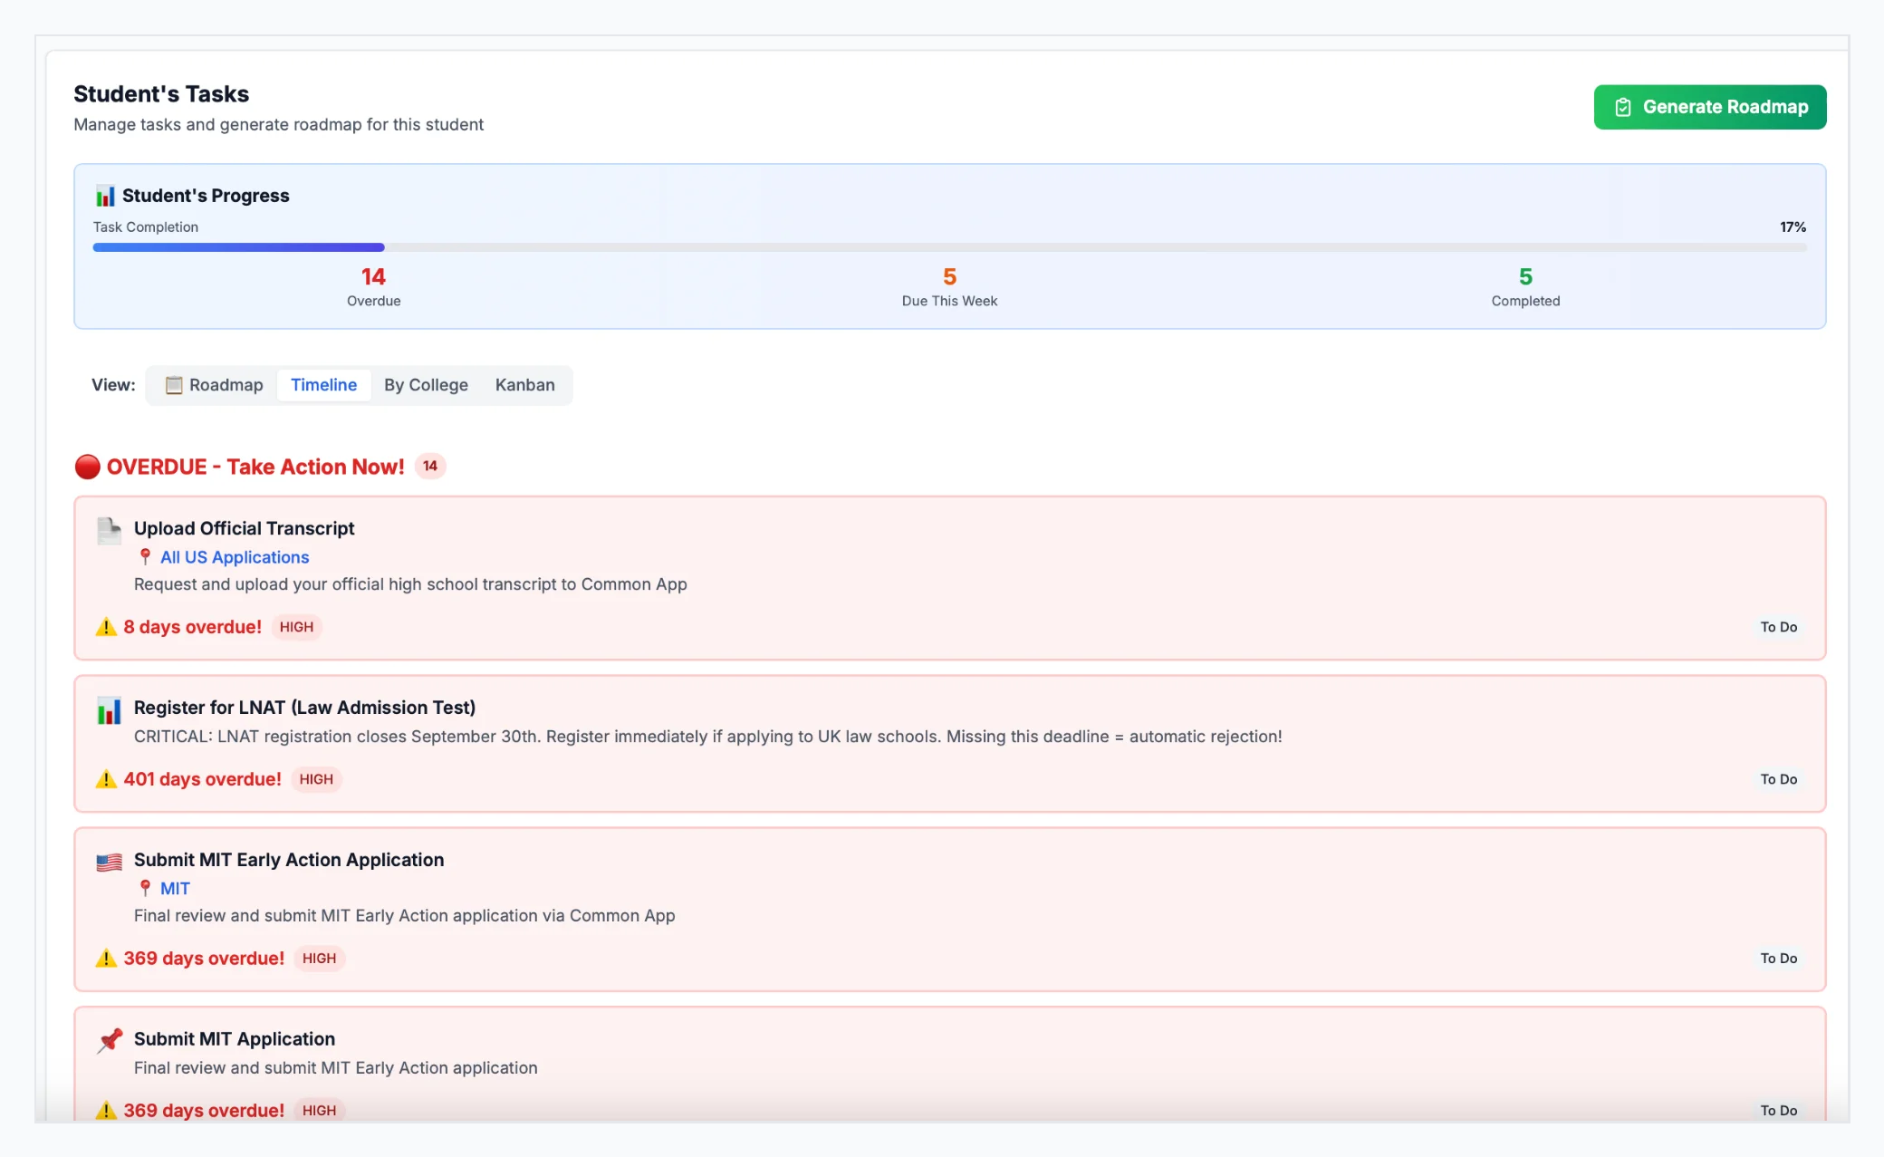Click the Task Completion progress bar
The height and width of the screenshot is (1157, 1884).
tap(948, 247)
